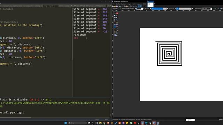Select the highlighted Paintbrush tool
This screenshot has height=125, width=223.
pyautogui.click(x=115, y=26)
